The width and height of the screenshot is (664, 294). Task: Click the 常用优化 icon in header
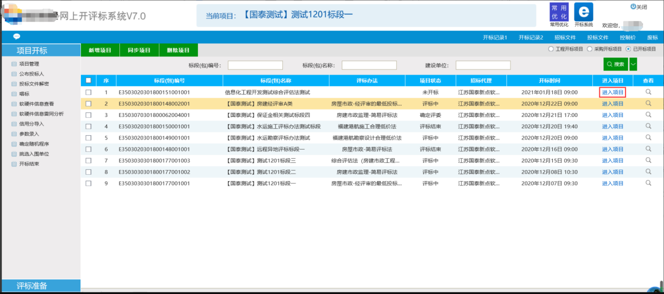559,12
